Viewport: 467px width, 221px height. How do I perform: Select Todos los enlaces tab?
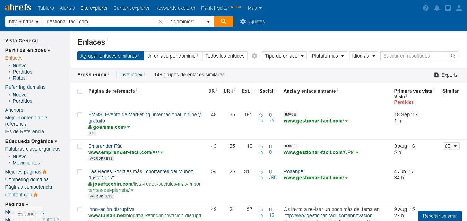(225, 56)
